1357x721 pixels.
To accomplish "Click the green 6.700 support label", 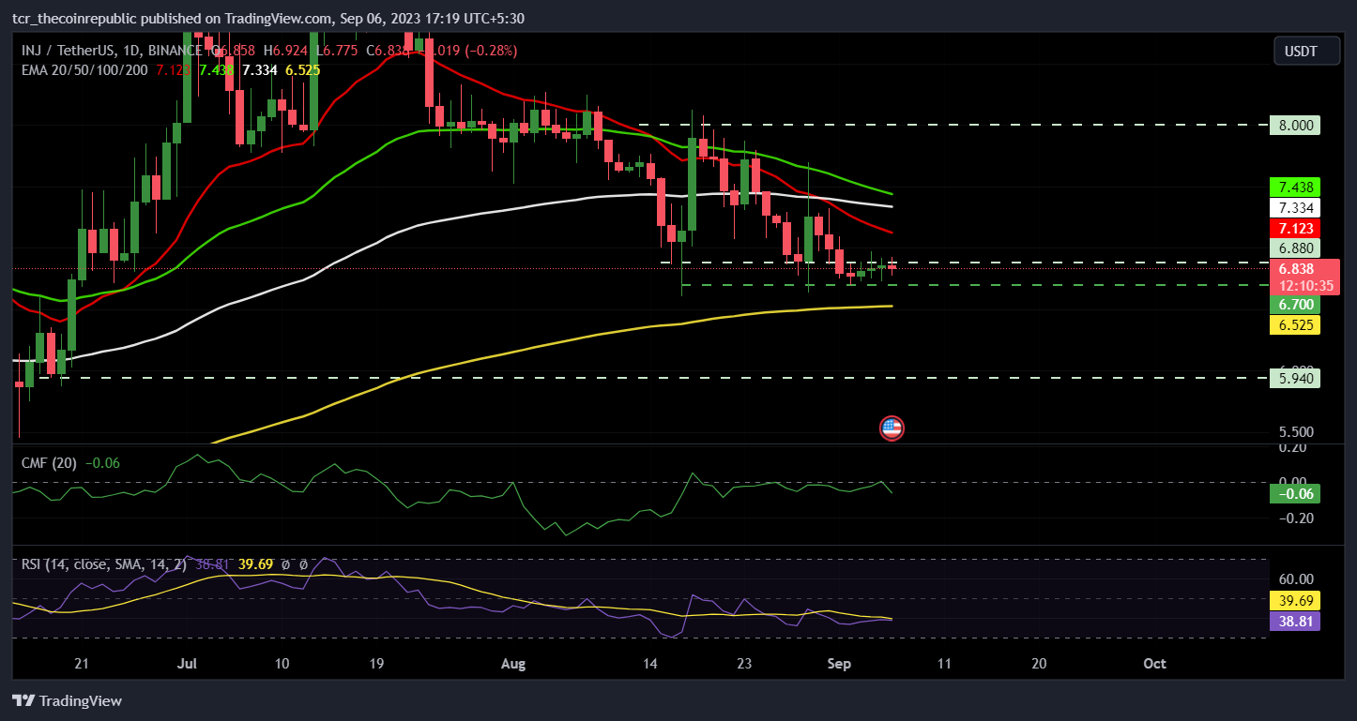I will click(x=1294, y=305).
